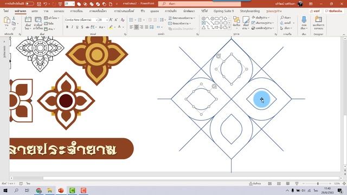This screenshot has width=347, height=195.
Task: Click the Bullets list icon
Action: coord(131,20)
